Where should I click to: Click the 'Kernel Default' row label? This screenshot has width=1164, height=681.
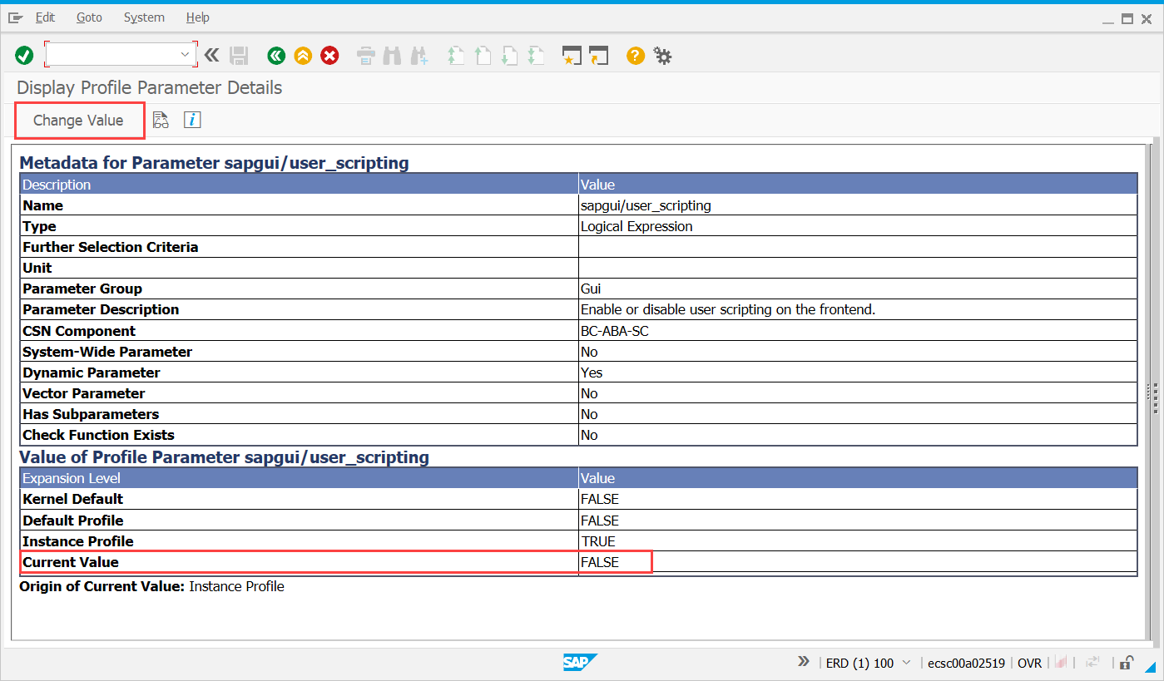point(73,499)
